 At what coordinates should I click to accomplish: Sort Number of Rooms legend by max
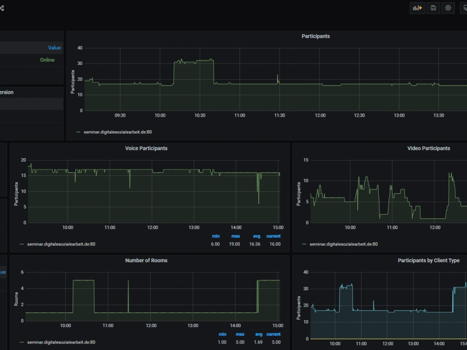tap(240, 334)
